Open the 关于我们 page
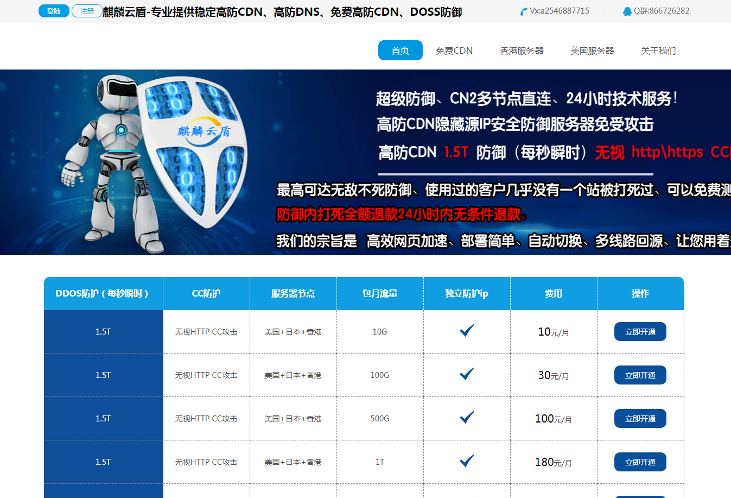731x498 pixels. [658, 51]
